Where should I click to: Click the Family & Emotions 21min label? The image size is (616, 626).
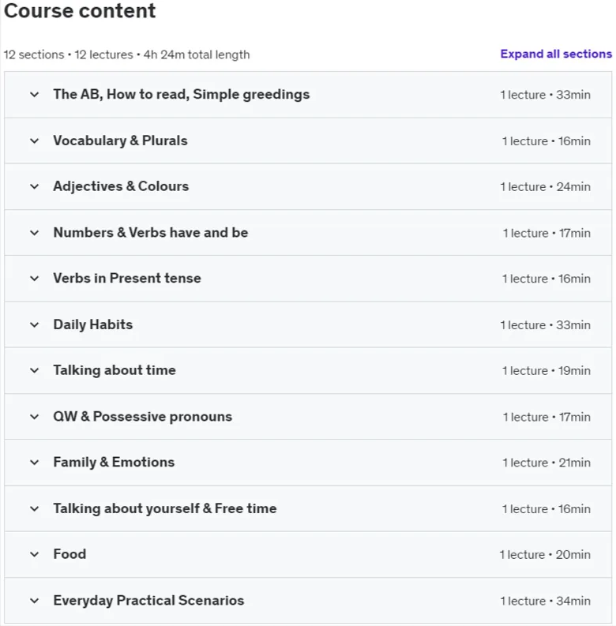point(547,463)
